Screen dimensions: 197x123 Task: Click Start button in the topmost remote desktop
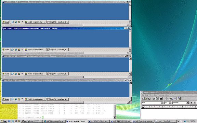(6, 22)
